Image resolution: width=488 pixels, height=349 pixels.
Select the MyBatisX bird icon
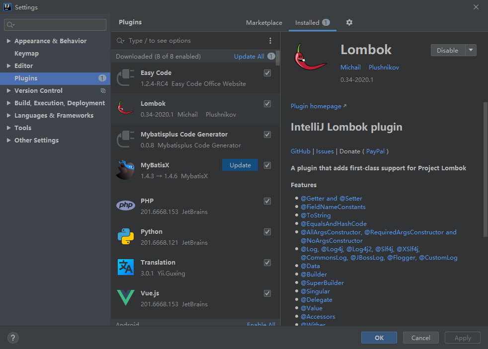[126, 170]
